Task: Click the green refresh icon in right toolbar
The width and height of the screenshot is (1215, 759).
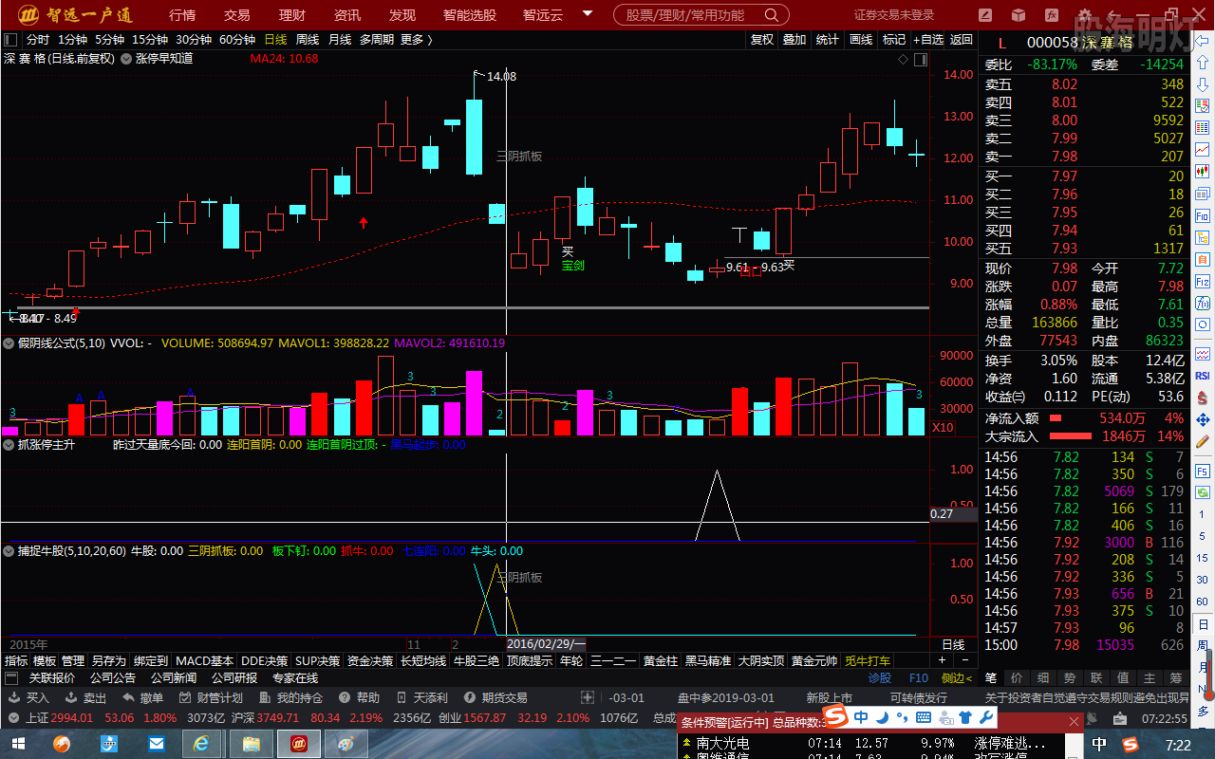Action: (x=1203, y=493)
